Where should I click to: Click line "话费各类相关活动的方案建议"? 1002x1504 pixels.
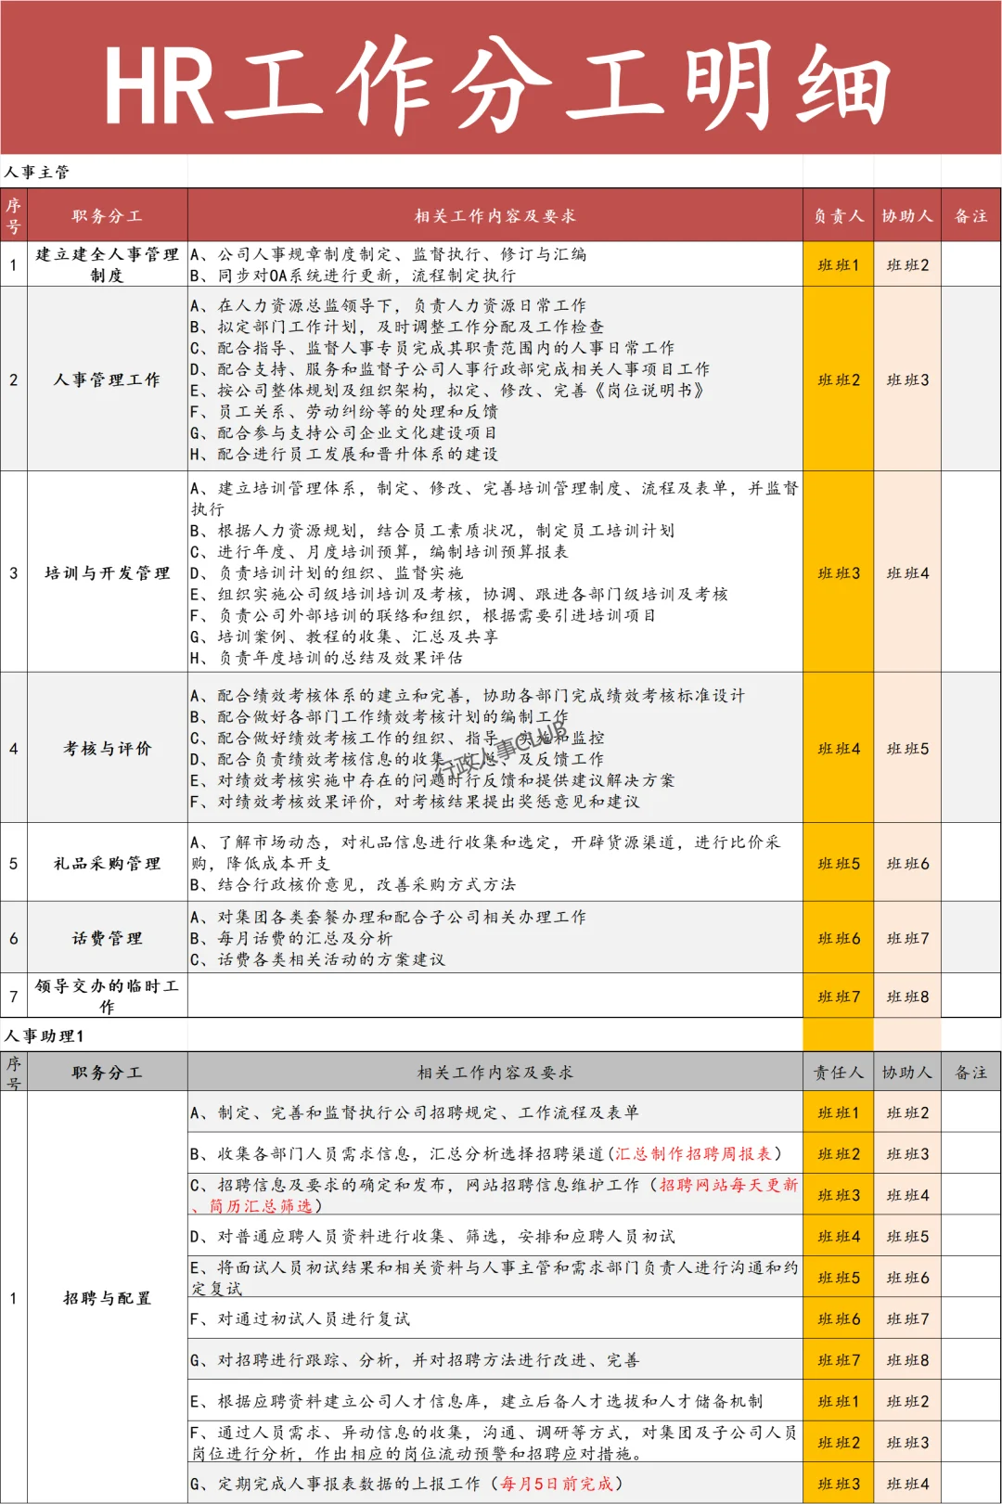point(318,959)
